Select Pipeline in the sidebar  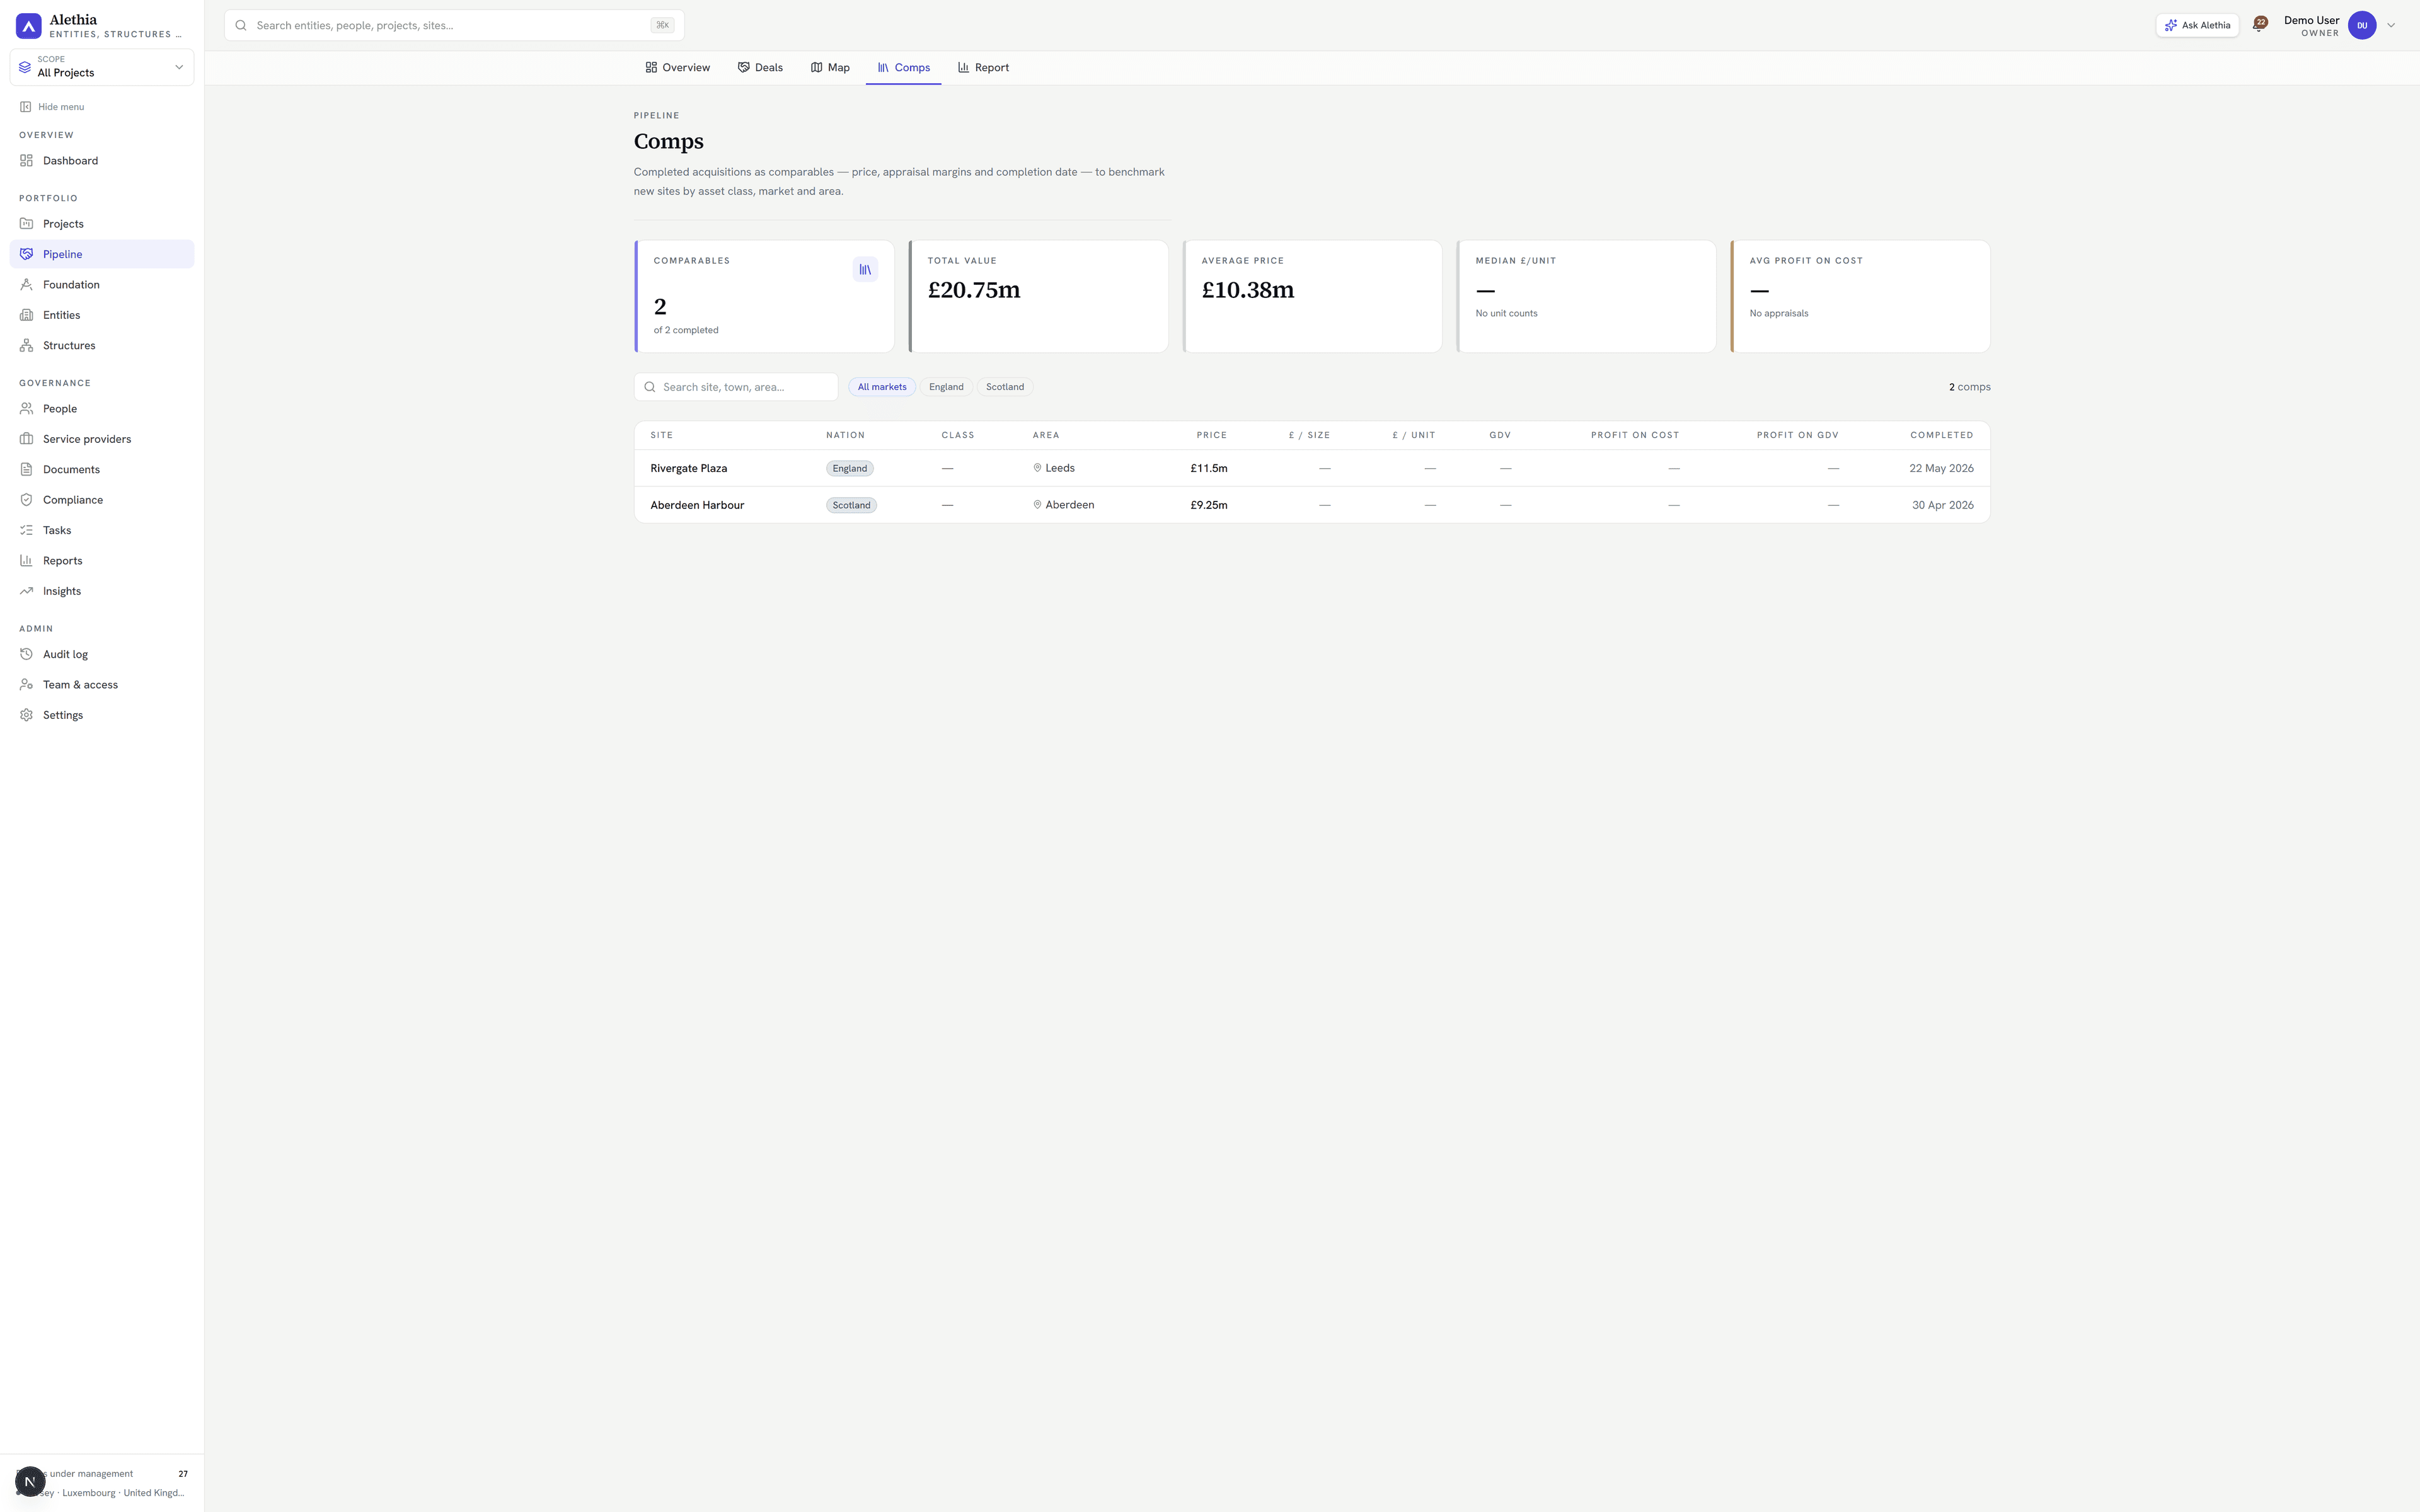pos(102,254)
